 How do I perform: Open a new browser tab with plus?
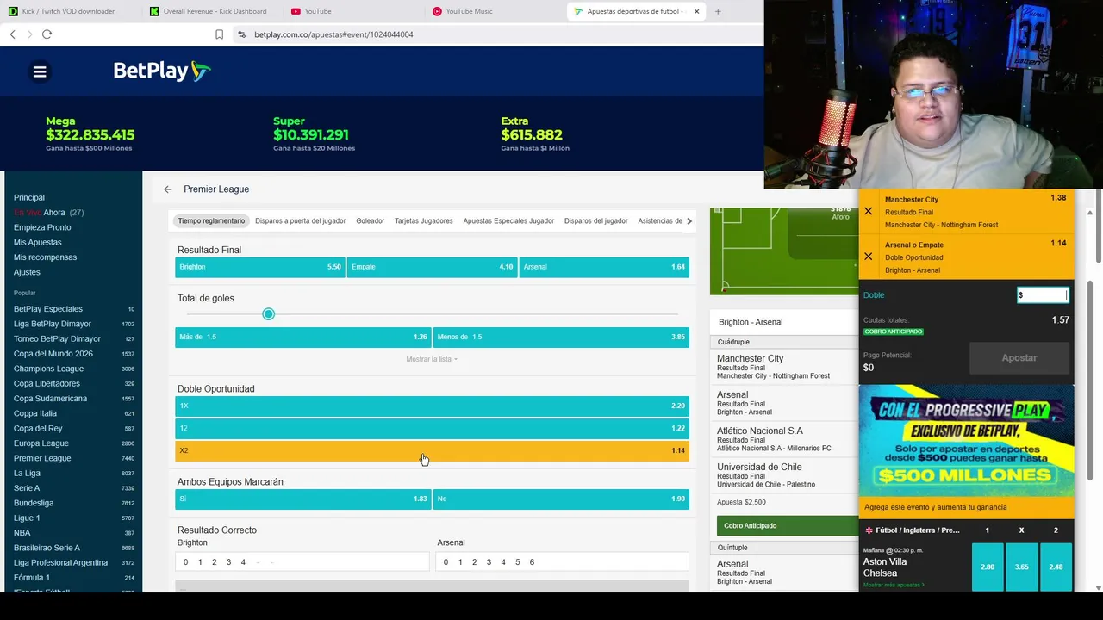click(x=718, y=11)
